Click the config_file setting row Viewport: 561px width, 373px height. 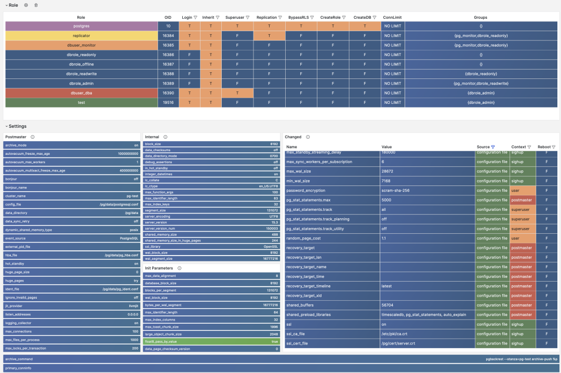[x=72, y=204]
